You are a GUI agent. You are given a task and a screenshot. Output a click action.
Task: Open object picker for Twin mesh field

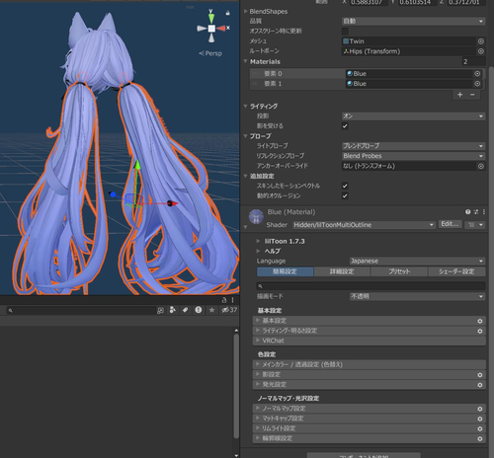point(481,41)
